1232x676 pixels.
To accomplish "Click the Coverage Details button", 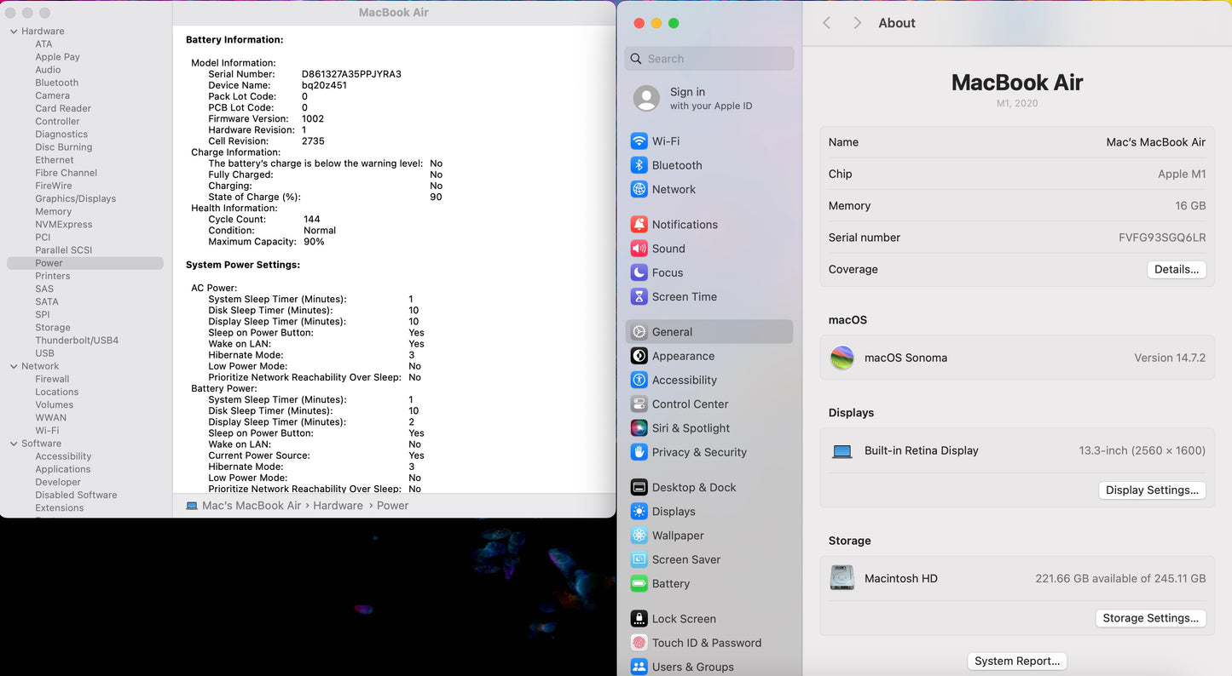I will coord(1176,269).
